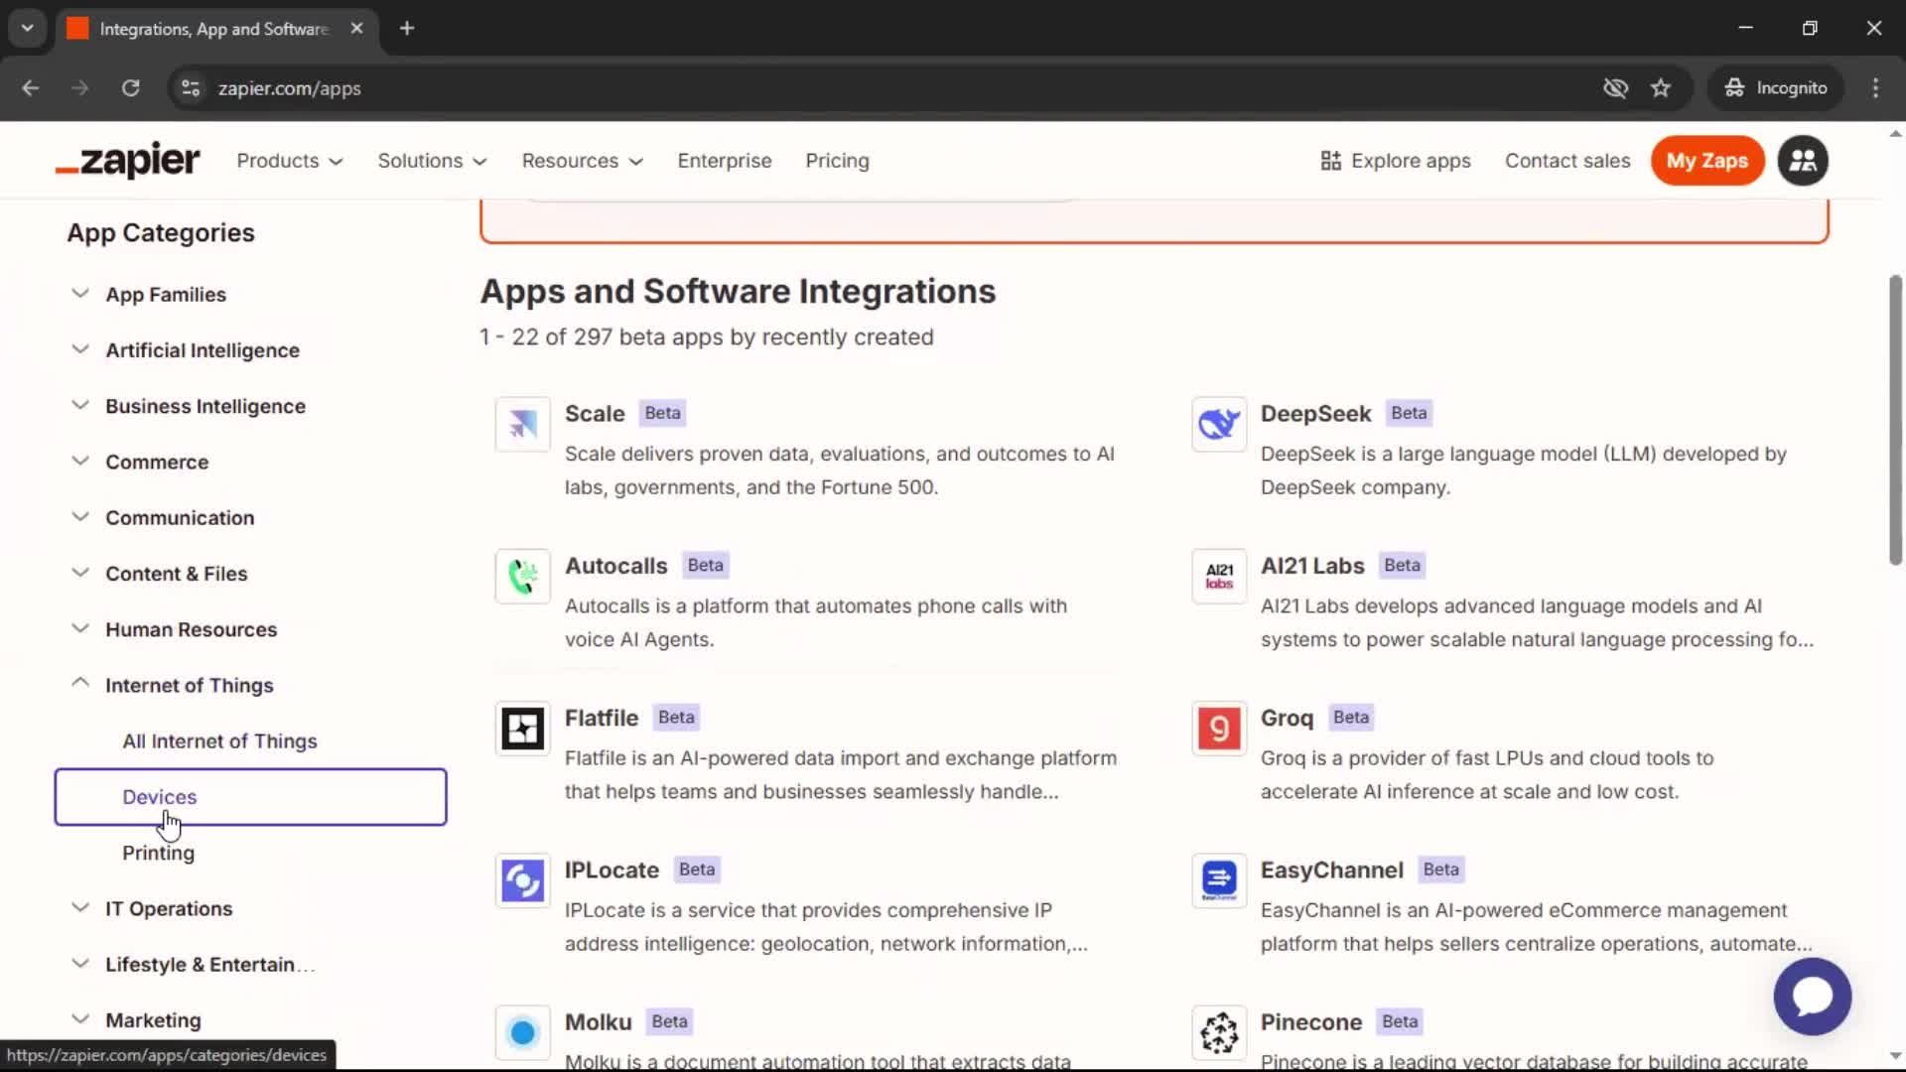Open the Scale app title link
Image resolution: width=1906 pixels, height=1072 pixels.
coord(595,414)
